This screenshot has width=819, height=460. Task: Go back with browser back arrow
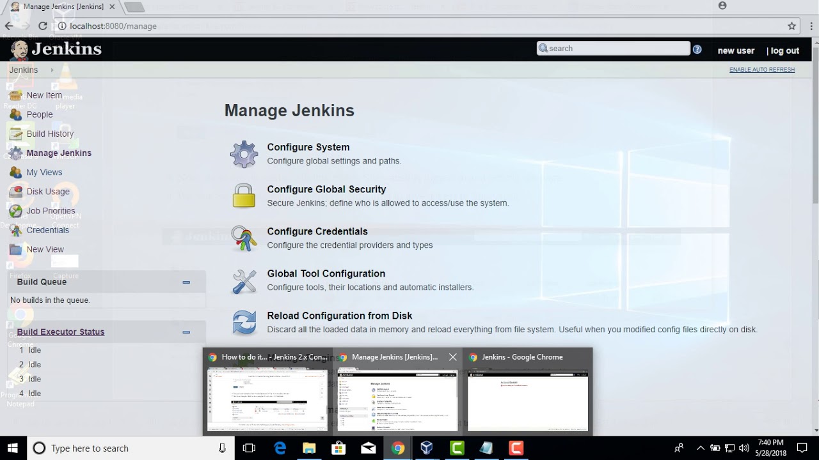[9, 26]
